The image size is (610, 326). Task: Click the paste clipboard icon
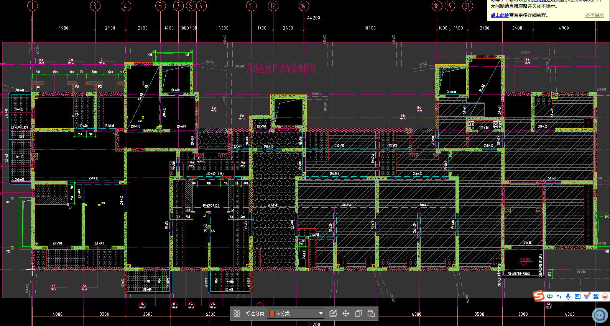click(x=371, y=313)
